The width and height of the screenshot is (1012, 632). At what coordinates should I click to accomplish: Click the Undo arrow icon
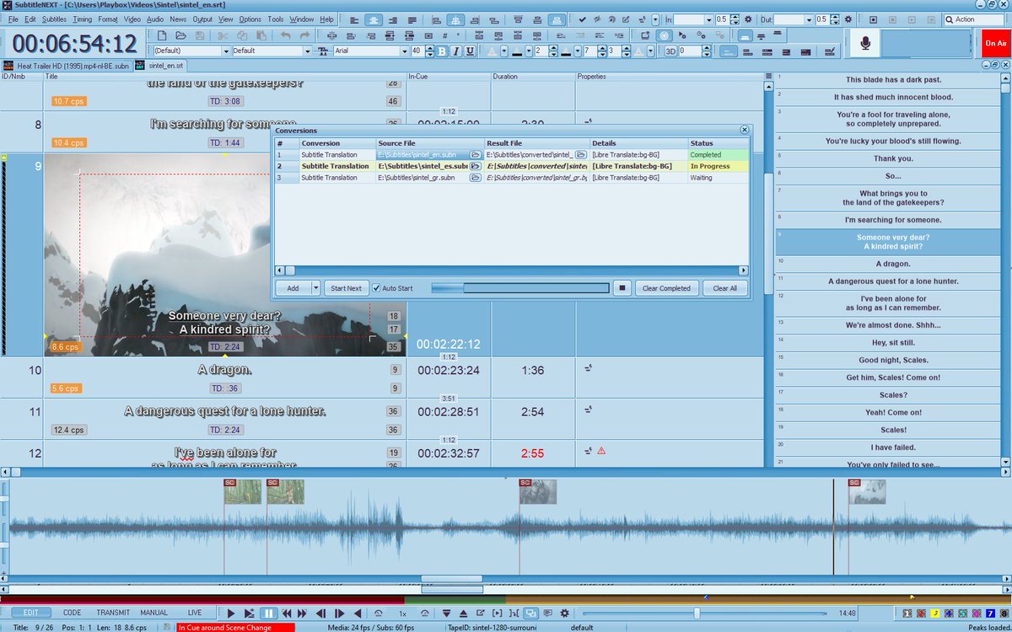coord(285,35)
